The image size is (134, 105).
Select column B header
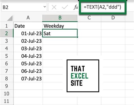coord(60,18)
